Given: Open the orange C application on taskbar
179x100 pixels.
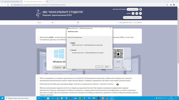Looking at the screenshot, I should (x=103, y=98).
